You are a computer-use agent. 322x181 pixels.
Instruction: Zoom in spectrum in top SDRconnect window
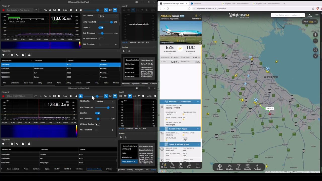pos(71,10)
